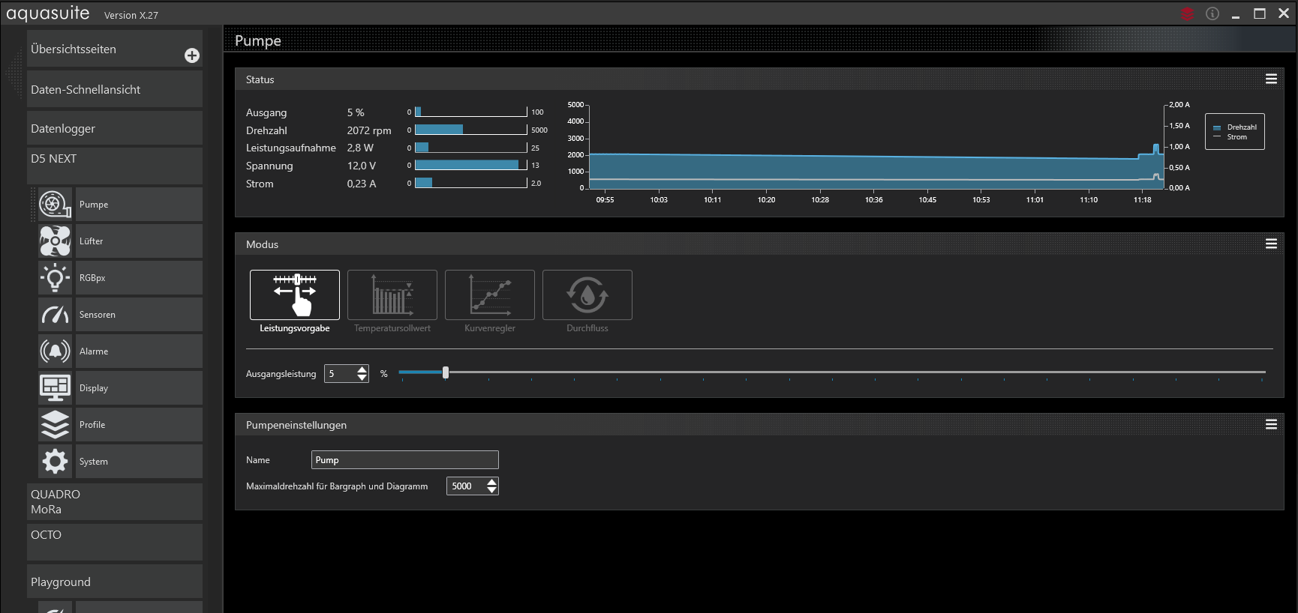The width and height of the screenshot is (1298, 613).
Task: Open System gear icon
Action: click(x=55, y=462)
